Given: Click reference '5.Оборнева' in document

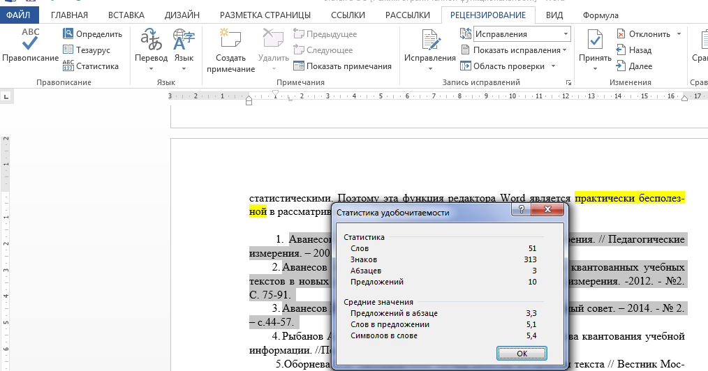Looking at the screenshot, I should 303,364.
